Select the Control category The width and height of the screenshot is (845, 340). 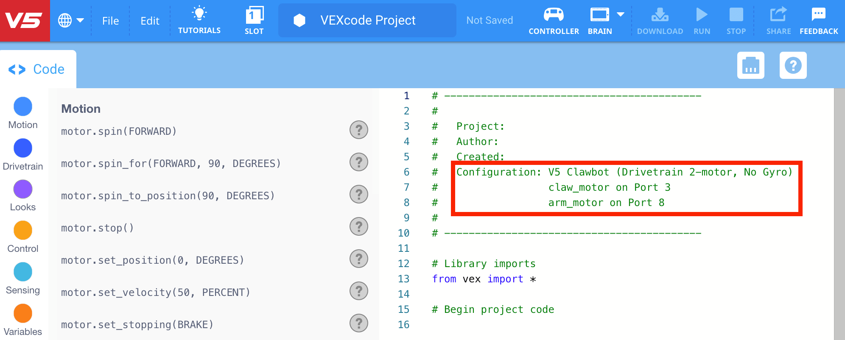click(23, 237)
